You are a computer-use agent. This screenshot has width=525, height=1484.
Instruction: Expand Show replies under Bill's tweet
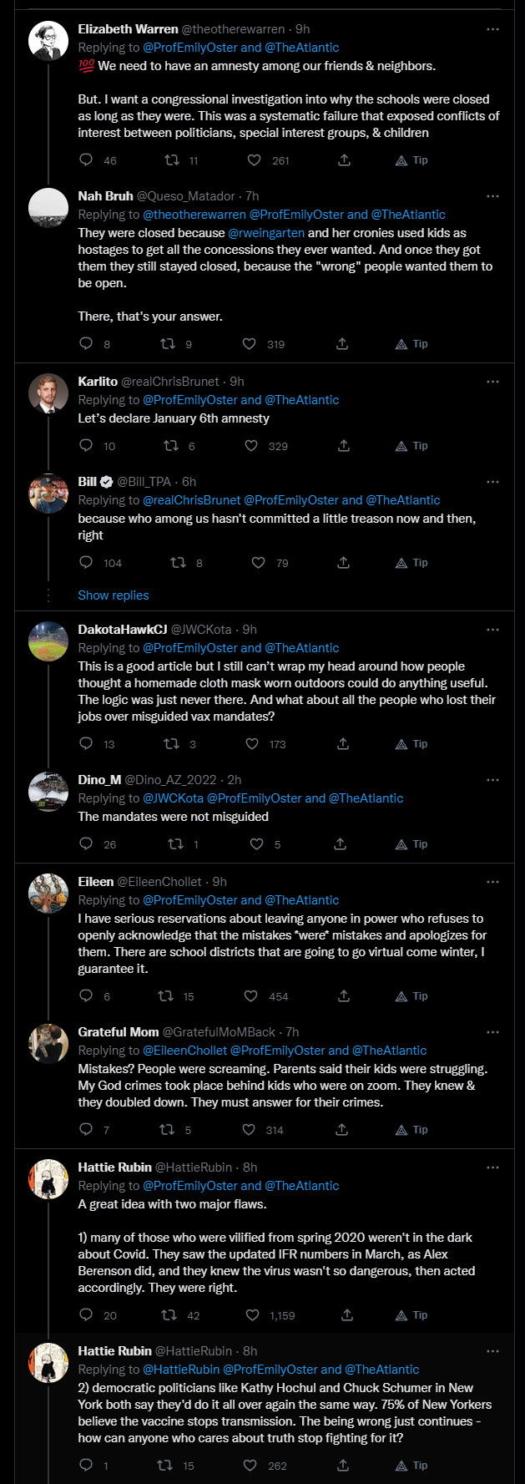[x=114, y=595]
